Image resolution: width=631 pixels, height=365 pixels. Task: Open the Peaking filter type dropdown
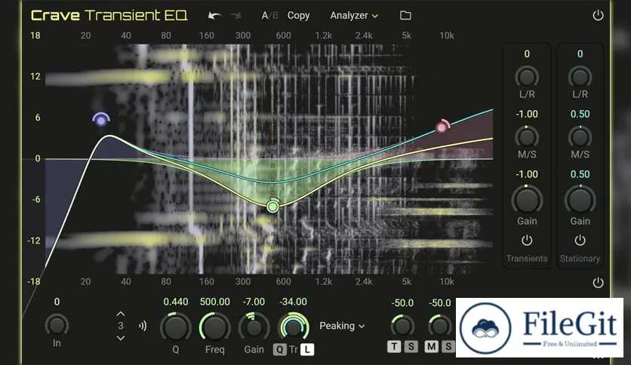[342, 326]
